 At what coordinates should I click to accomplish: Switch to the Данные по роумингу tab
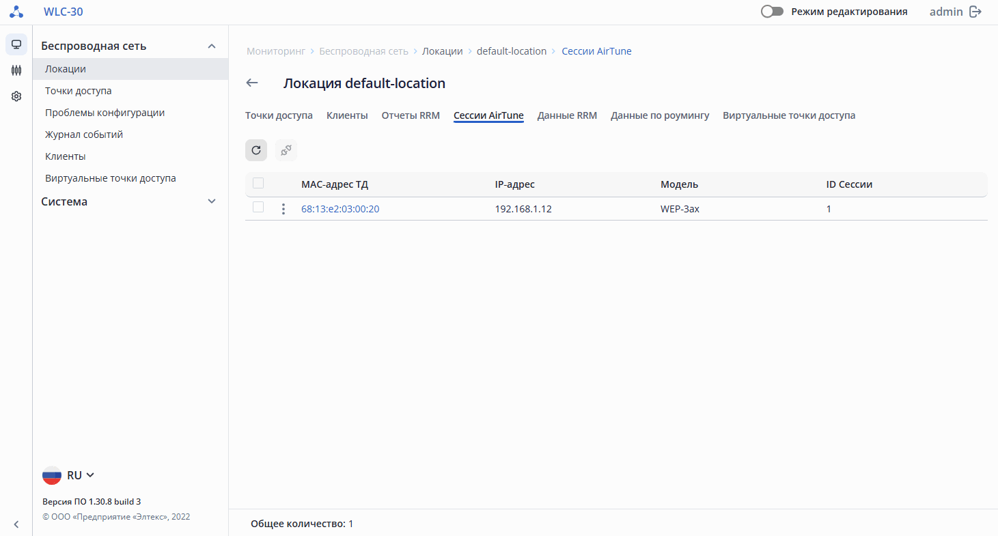pos(660,115)
